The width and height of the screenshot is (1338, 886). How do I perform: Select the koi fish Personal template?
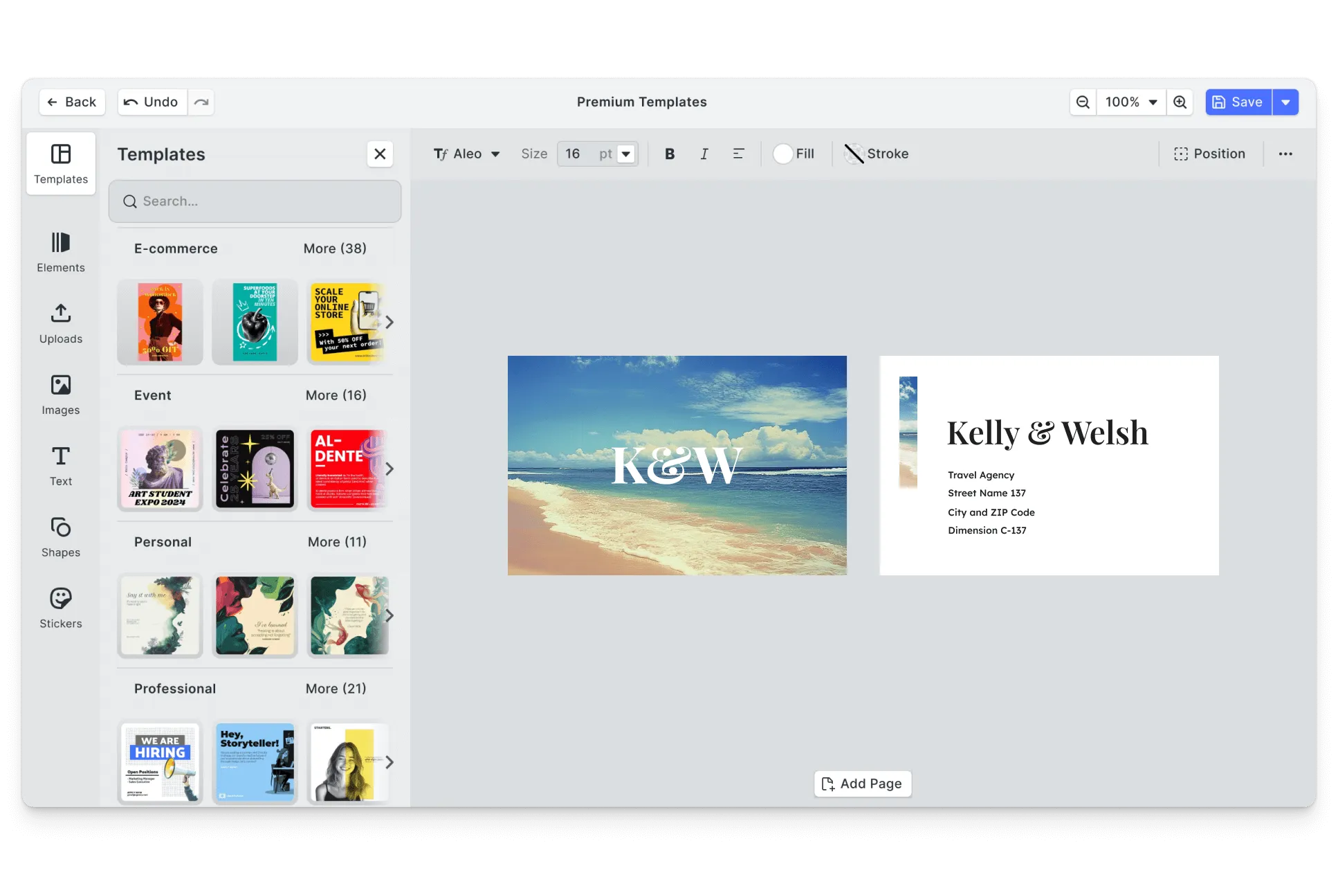click(x=347, y=616)
